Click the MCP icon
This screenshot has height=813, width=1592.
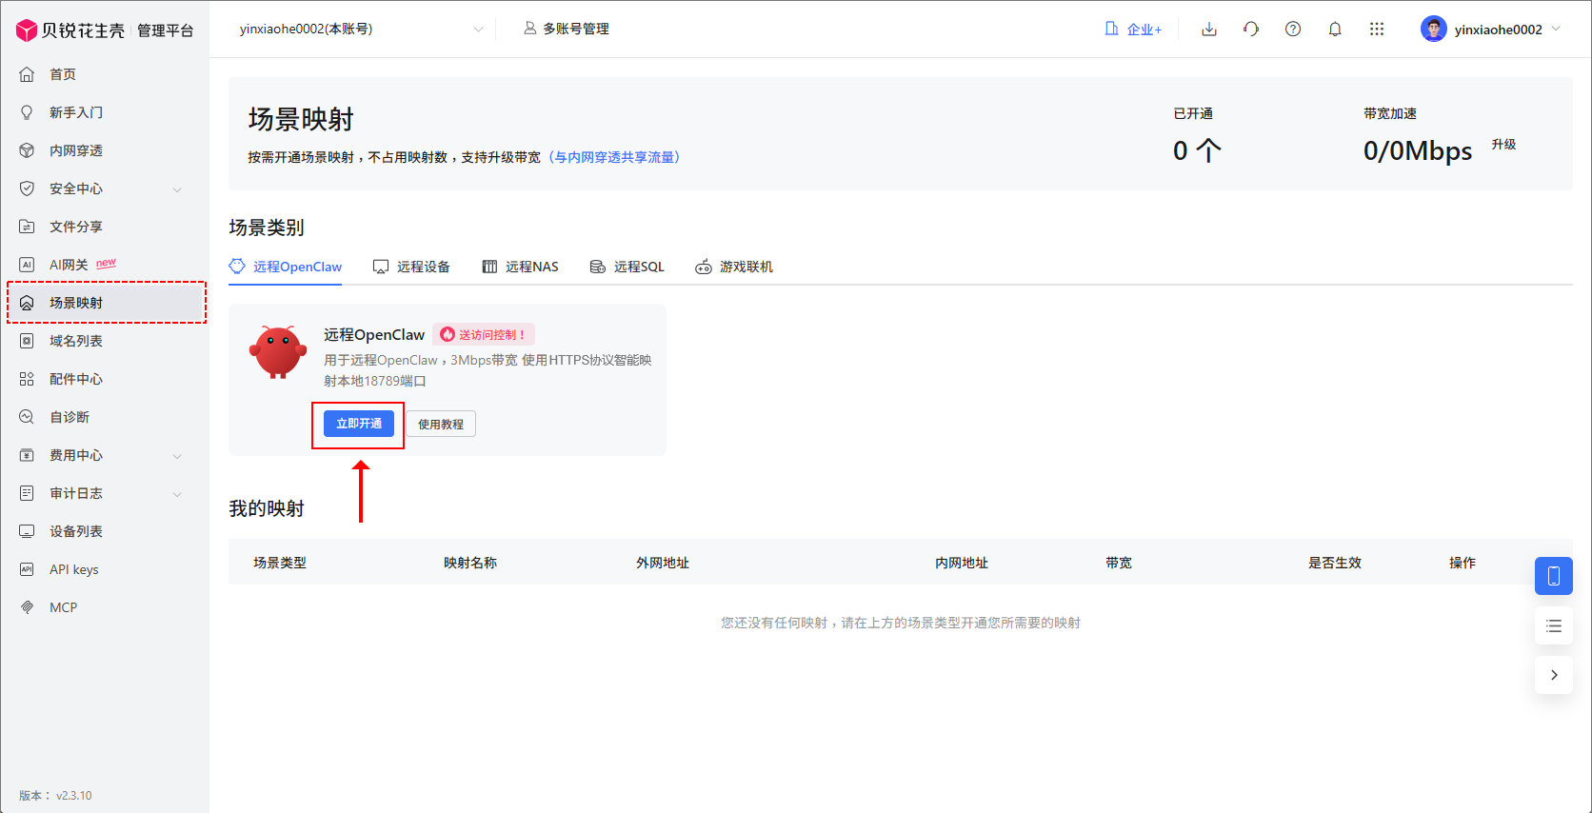click(27, 607)
